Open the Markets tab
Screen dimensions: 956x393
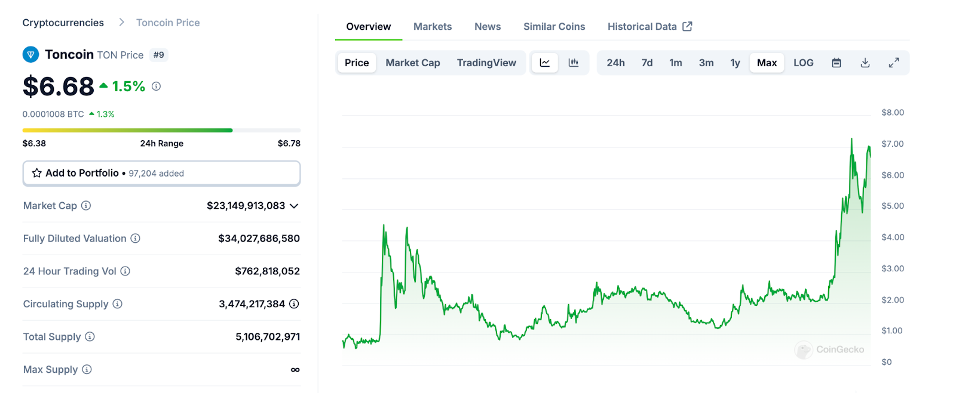pyautogui.click(x=433, y=27)
